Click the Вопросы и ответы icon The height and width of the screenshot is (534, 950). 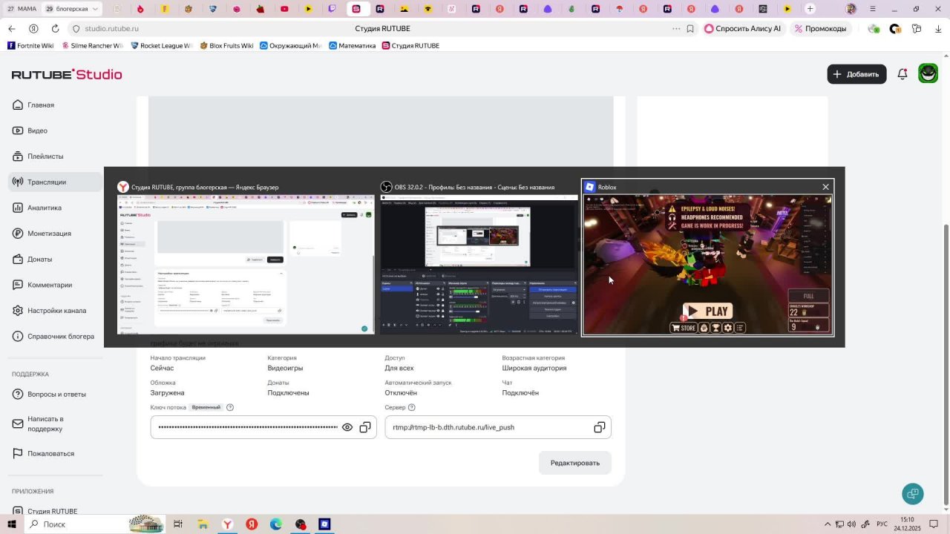19,395
